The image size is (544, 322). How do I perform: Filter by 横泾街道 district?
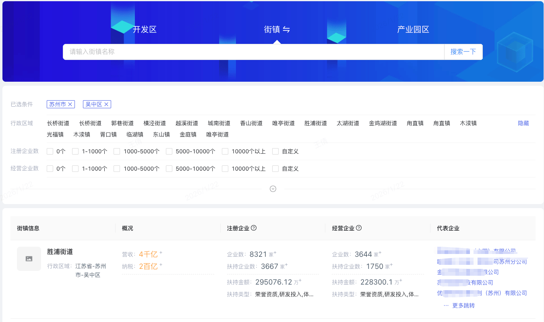[x=155, y=123]
